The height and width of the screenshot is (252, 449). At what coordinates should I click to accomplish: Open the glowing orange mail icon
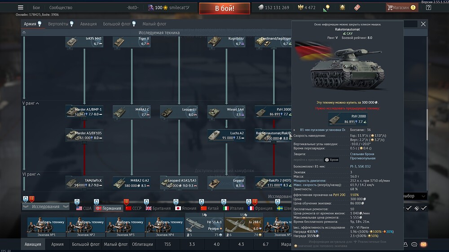(x=423, y=244)
